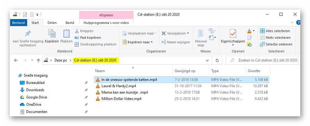The width and height of the screenshot is (310, 126).
Task: Go up one folder with up arrow
Action: 38,60
